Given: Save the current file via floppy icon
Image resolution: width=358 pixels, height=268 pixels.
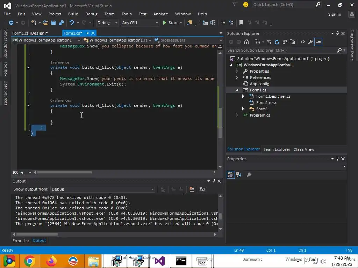Looking at the screenshot, I should (53, 23).
